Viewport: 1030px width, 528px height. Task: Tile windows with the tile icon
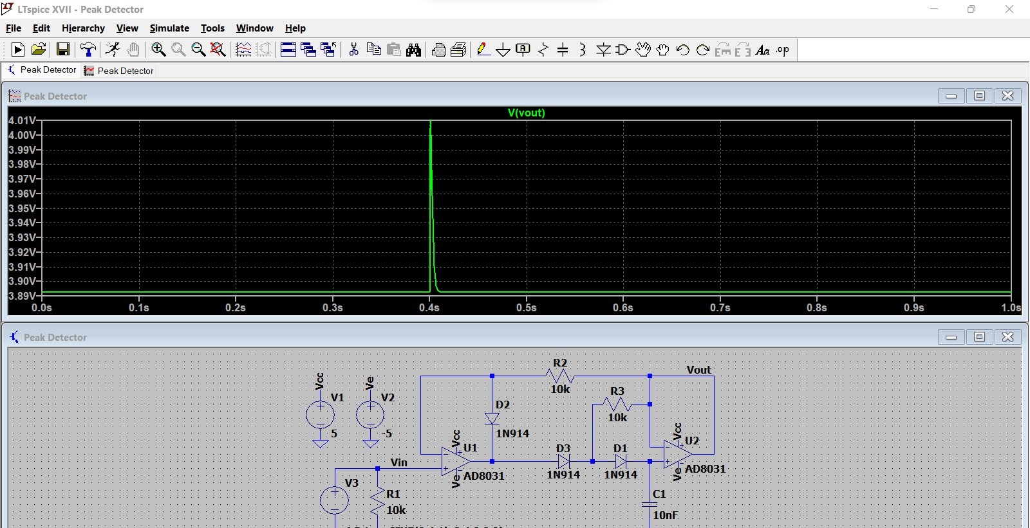[x=288, y=50]
